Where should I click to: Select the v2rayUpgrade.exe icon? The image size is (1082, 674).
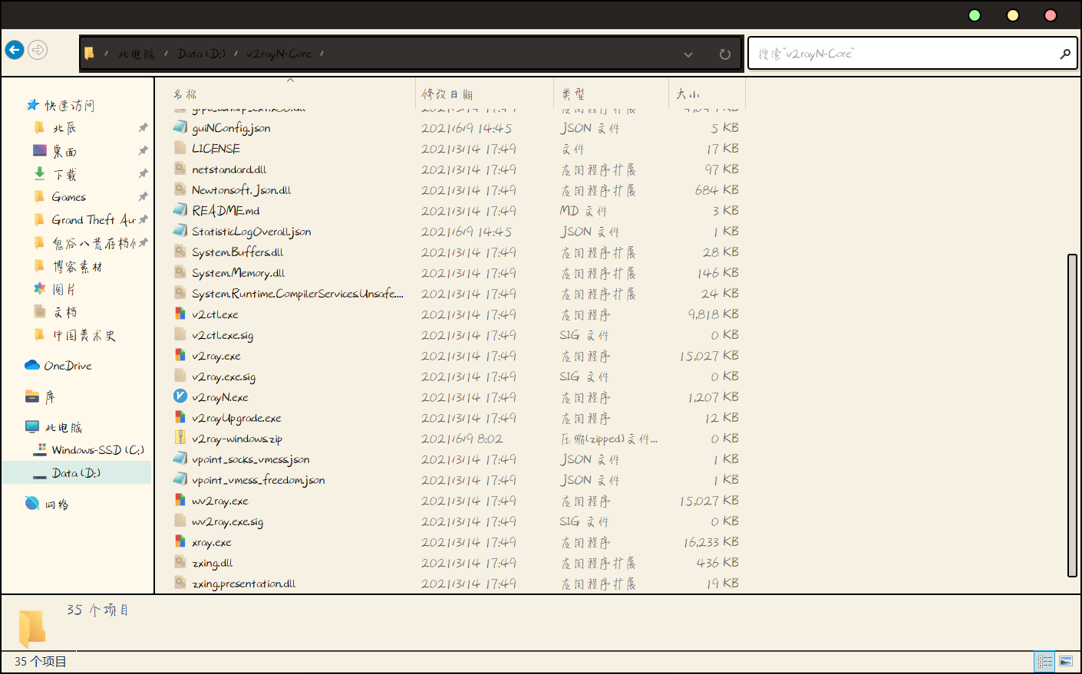180,417
